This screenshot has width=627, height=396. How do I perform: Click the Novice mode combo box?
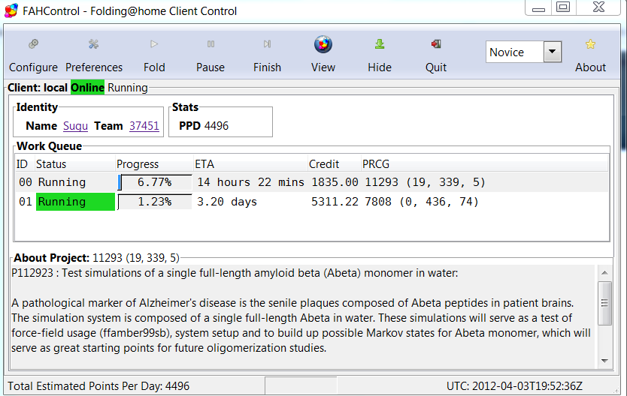pos(514,52)
